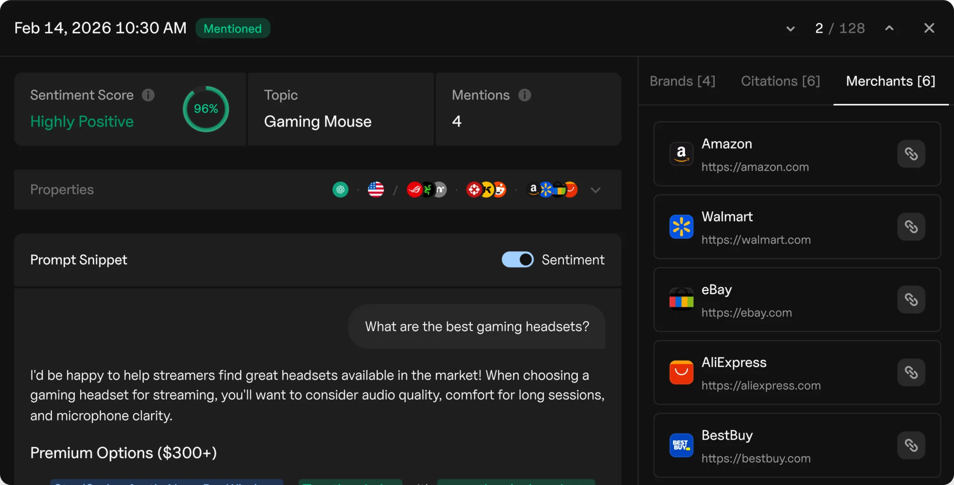Click the ChatGPT model icon in Properties
This screenshot has width=954, height=485.
(340, 190)
